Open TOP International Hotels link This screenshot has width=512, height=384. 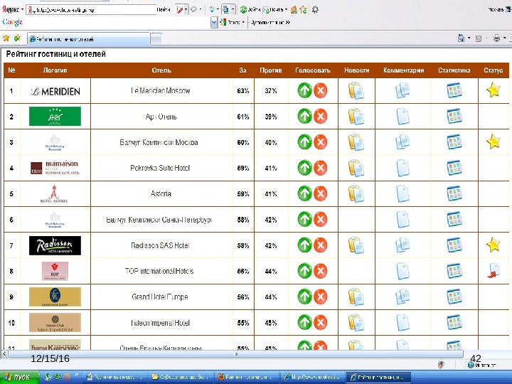[159, 271]
